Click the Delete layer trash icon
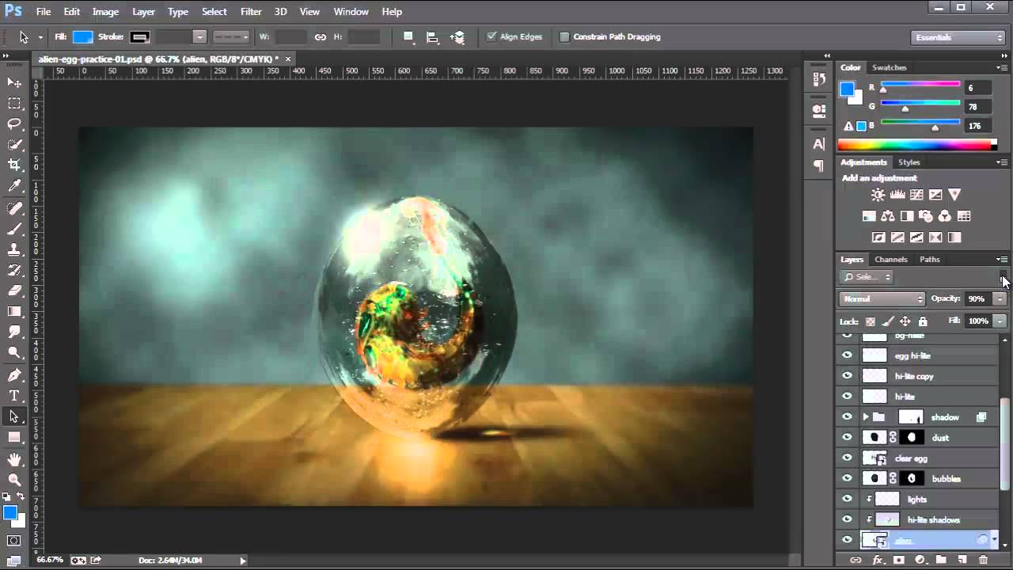This screenshot has height=570, width=1013. coord(985,560)
